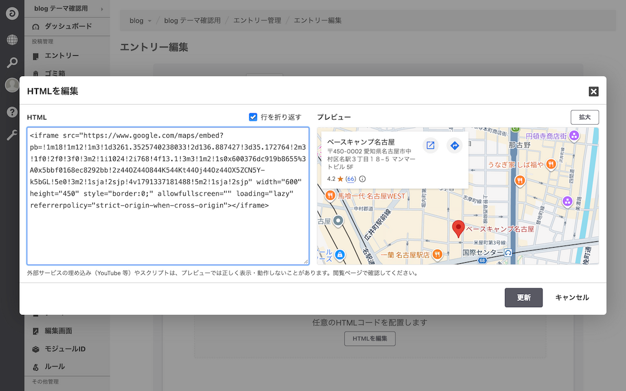
Task: Cancel with the キャンセル button
Action: 572,298
